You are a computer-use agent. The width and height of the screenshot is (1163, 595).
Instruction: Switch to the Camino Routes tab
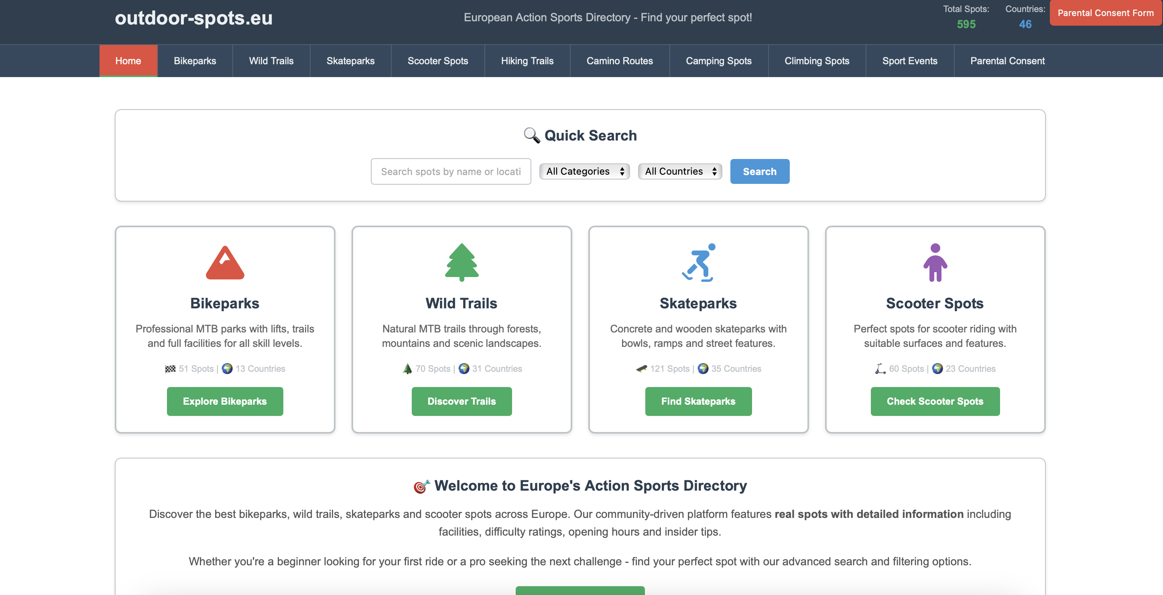coord(620,61)
